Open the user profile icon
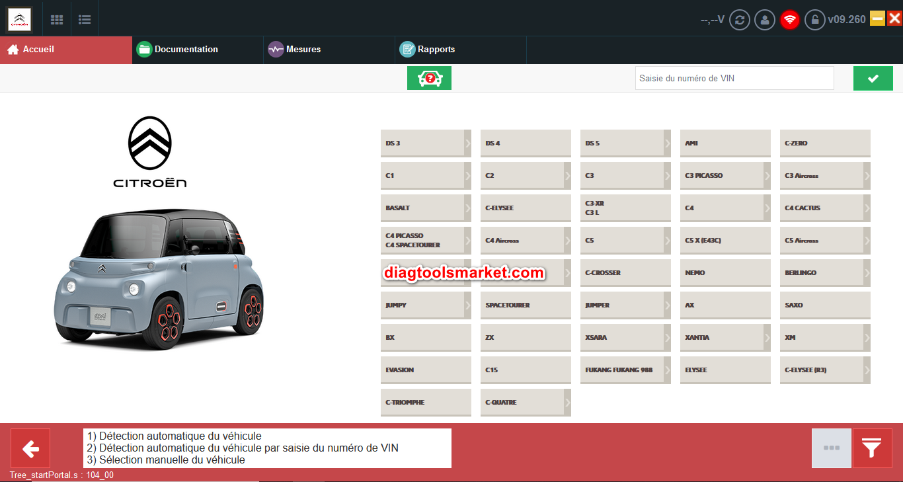This screenshot has width=903, height=482. point(764,20)
